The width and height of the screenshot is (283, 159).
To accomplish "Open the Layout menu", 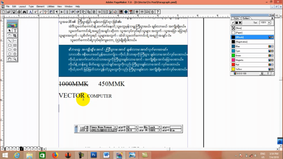I will point(22,6).
